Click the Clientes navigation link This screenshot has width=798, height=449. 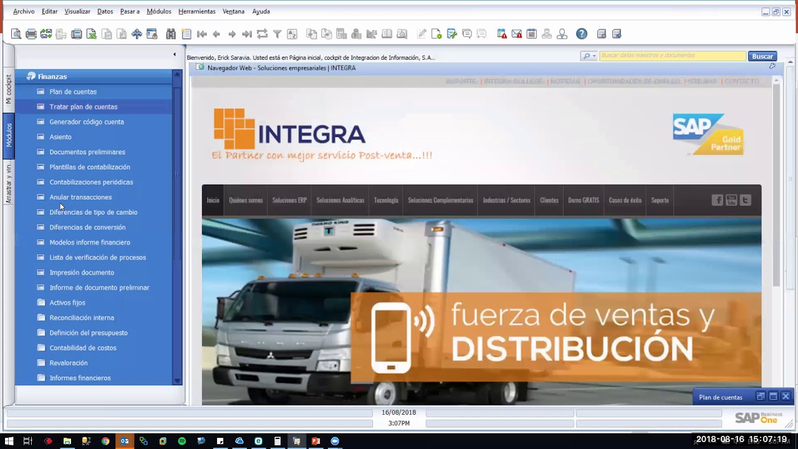[x=549, y=200]
